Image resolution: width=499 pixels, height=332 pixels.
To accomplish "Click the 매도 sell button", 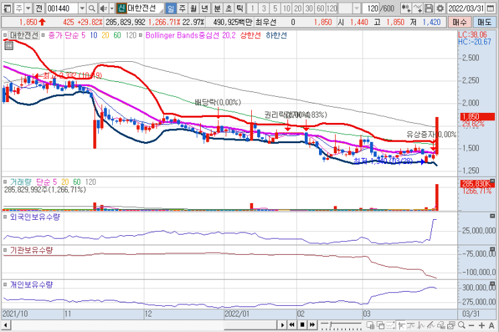I will 485,22.
